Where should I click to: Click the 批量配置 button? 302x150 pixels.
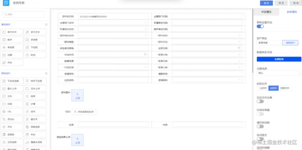(279, 59)
